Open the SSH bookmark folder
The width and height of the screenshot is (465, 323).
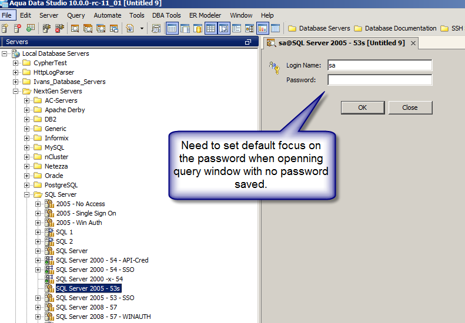tap(452, 28)
